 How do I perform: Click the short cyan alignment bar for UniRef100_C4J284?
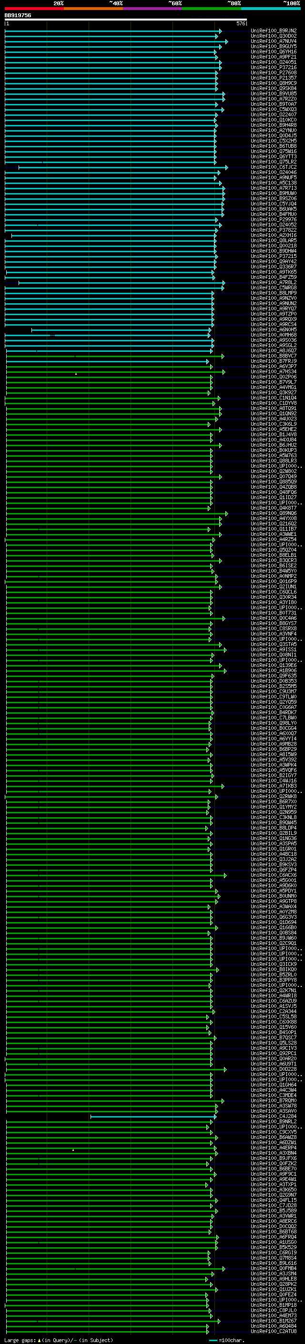click(x=153, y=1117)
